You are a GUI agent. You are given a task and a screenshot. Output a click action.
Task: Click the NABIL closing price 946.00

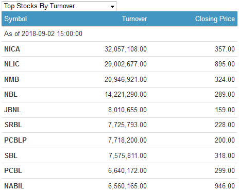[225, 186]
